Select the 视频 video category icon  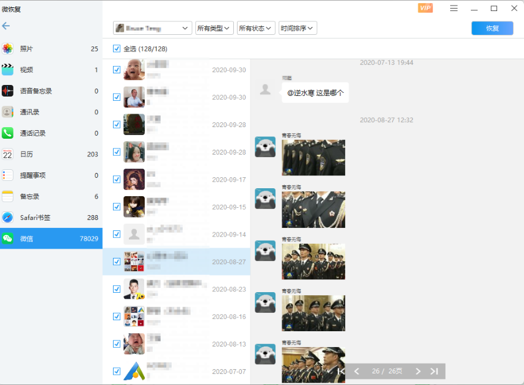click(7, 70)
